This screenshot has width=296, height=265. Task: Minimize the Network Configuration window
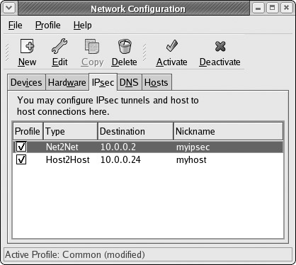click(x=258, y=8)
